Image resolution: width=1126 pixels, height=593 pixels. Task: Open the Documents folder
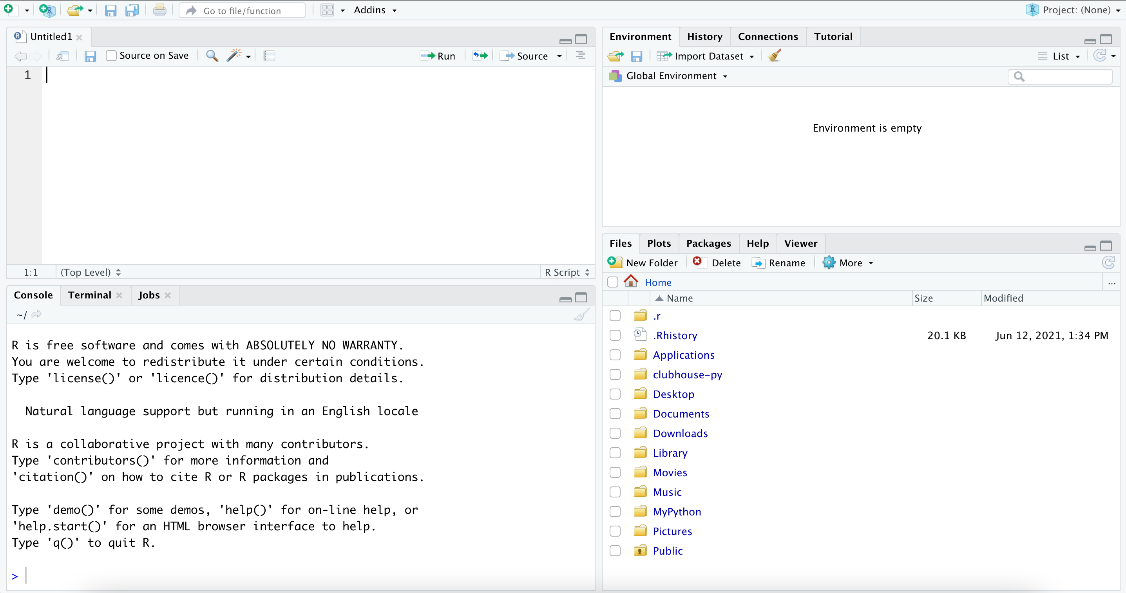click(x=681, y=413)
